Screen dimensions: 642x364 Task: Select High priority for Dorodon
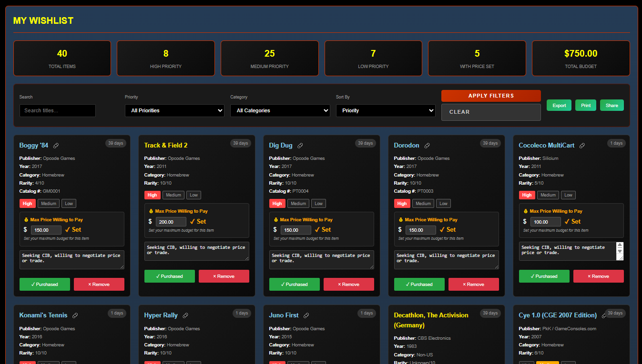[x=402, y=204]
